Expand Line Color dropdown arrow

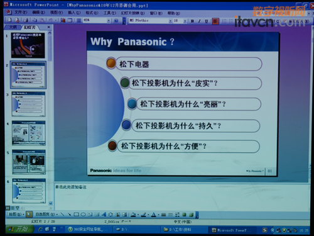pyautogui.click(x=148, y=215)
